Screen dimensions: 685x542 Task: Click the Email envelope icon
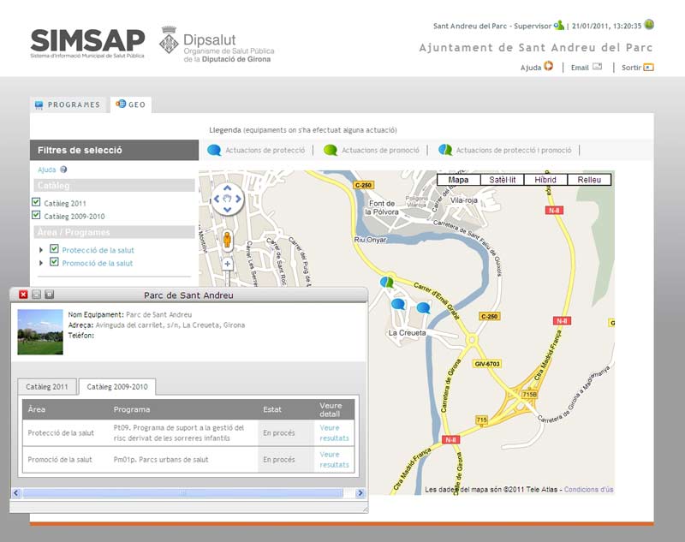pos(597,67)
